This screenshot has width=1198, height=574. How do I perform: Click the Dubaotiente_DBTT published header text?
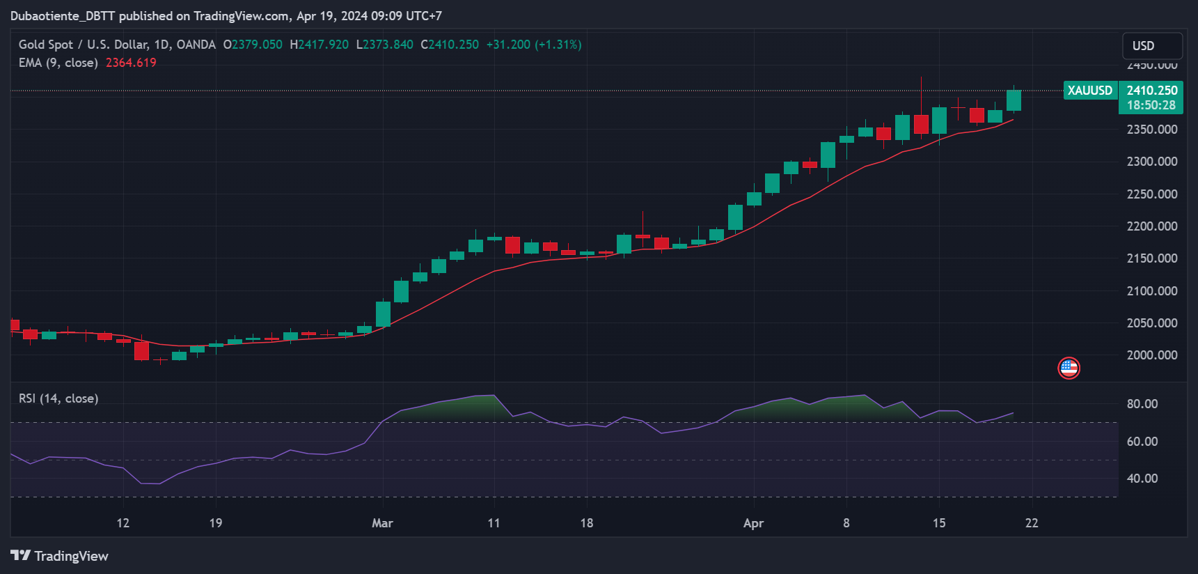pyautogui.click(x=226, y=15)
